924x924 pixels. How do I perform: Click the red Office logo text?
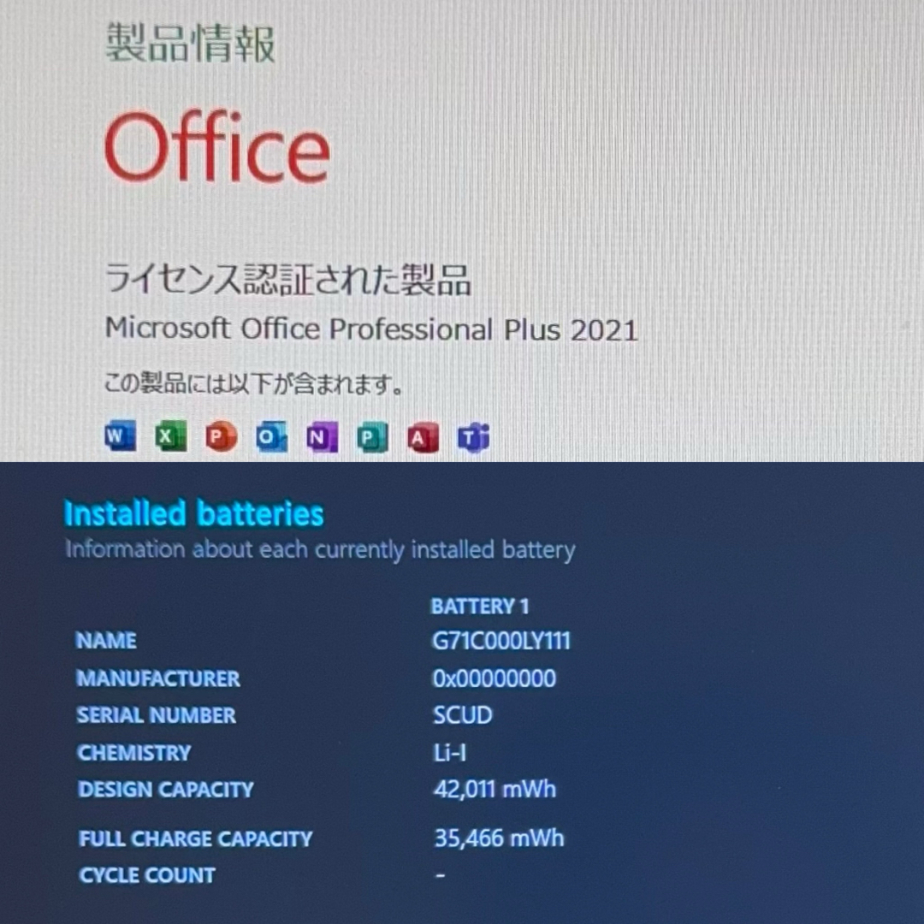(216, 145)
